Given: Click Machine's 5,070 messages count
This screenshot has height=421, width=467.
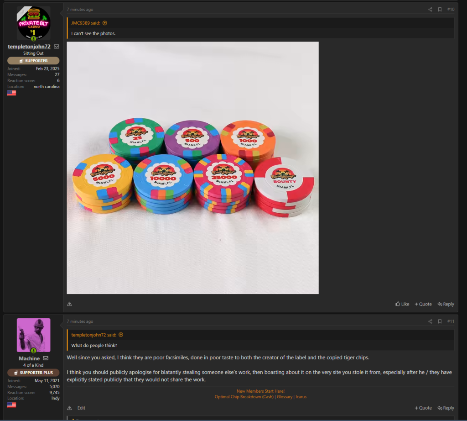Looking at the screenshot, I should tap(55, 387).
